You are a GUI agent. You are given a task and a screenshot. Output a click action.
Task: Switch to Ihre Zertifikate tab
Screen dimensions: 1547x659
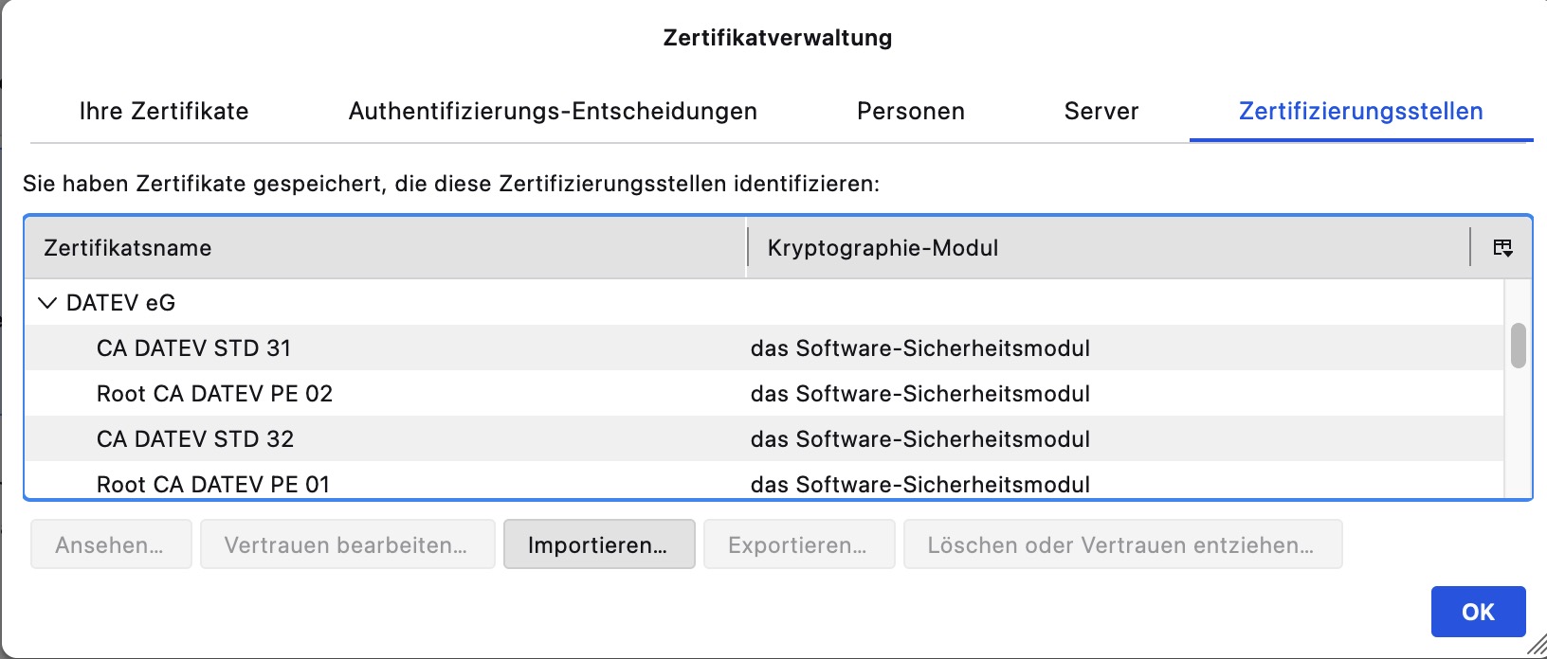[x=163, y=112]
